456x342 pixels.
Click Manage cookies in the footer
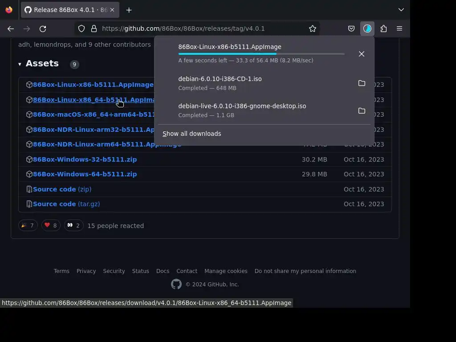[x=226, y=271]
